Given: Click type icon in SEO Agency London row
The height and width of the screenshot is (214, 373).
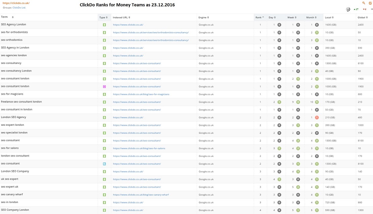Looking at the screenshot, I should point(104,25).
